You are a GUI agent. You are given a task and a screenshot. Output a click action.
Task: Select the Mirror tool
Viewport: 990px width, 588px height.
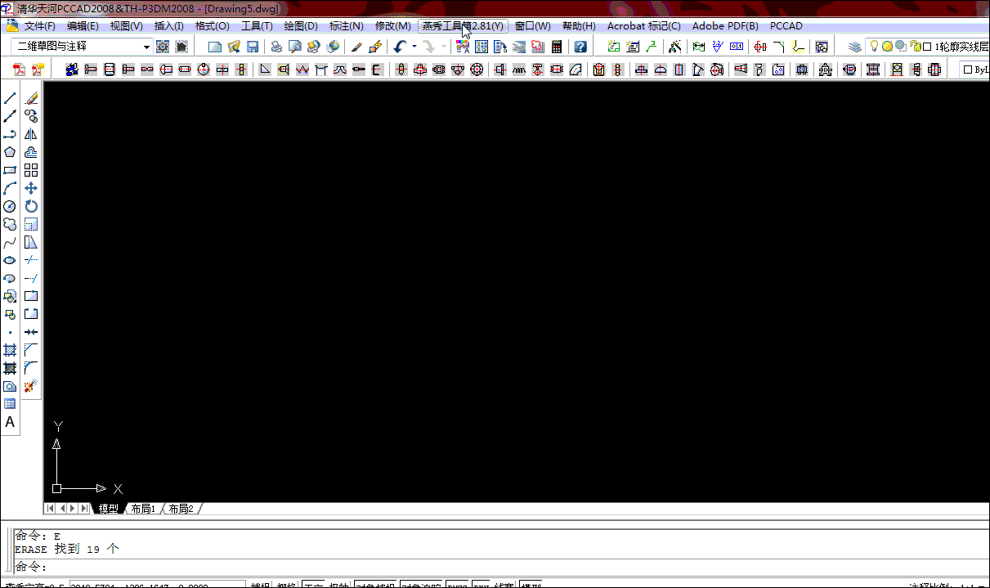[x=31, y=134]
